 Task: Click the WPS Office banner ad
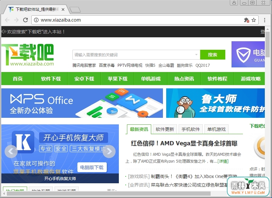[82, 103]
